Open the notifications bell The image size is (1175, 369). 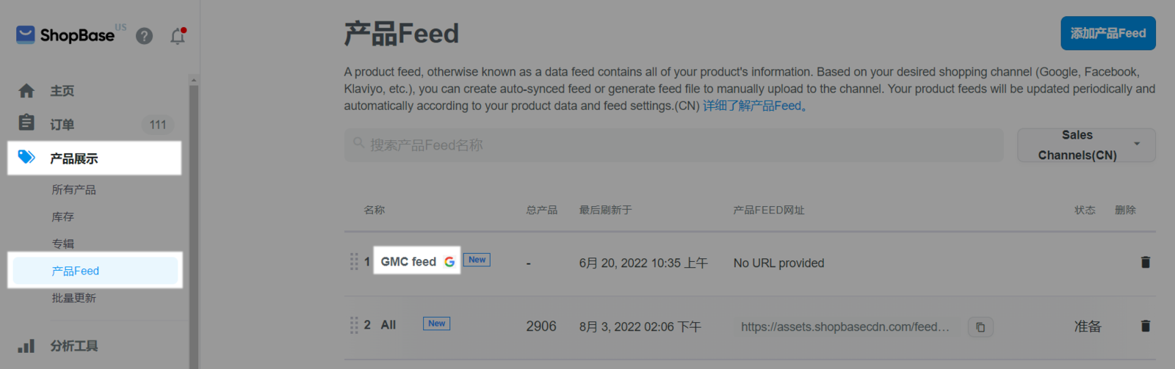click(178, 36)
